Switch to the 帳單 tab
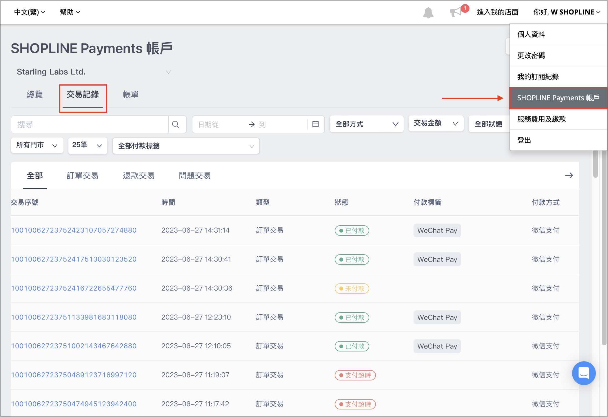608x417 pixels. [130, 94]
